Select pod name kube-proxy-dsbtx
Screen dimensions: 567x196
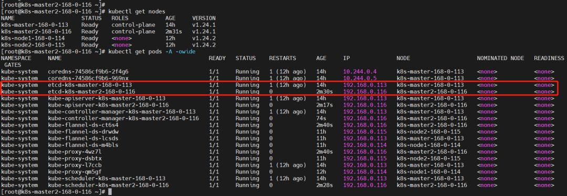point(75,158)
